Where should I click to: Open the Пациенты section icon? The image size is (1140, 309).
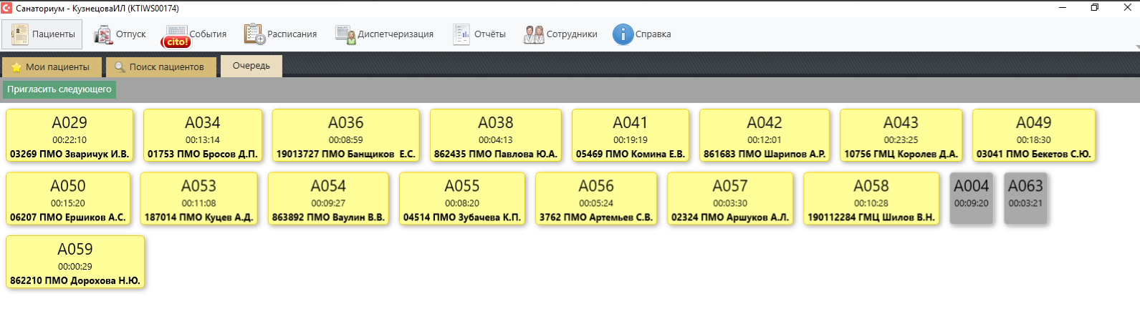coord(19,34)
